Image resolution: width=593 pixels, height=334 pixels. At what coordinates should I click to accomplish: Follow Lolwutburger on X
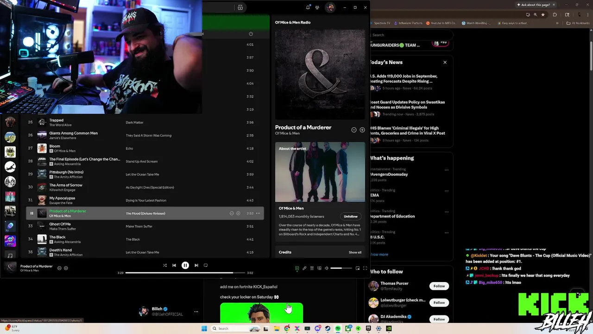(x=439, y=302)
